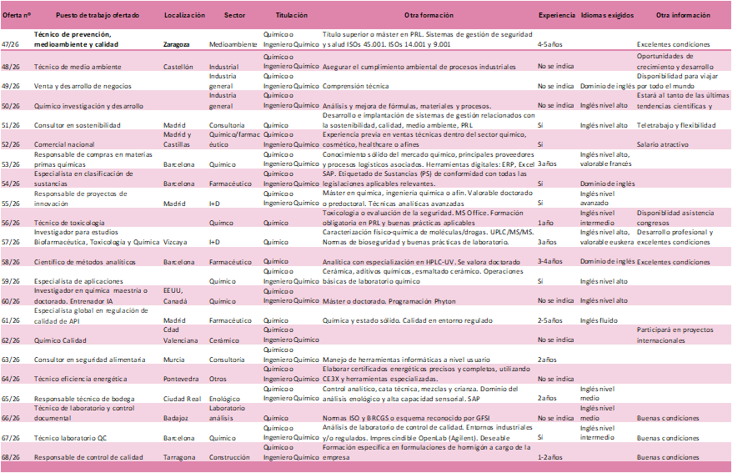Viewport: 732px width, 473px height.
Task: Select offer number 47/26 cell
Action: point(12,43)
